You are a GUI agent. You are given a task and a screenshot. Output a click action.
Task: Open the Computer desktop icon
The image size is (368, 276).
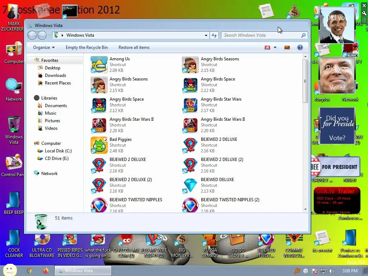14,53
